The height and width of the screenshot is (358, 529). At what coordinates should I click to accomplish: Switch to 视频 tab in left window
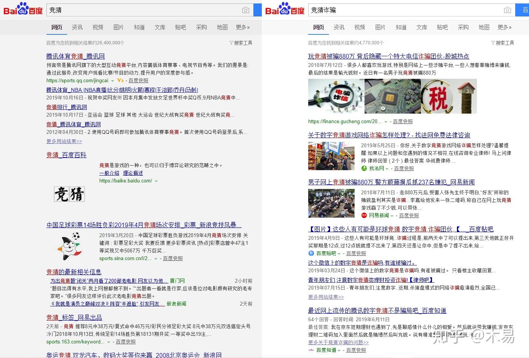(x=98, y=27)
